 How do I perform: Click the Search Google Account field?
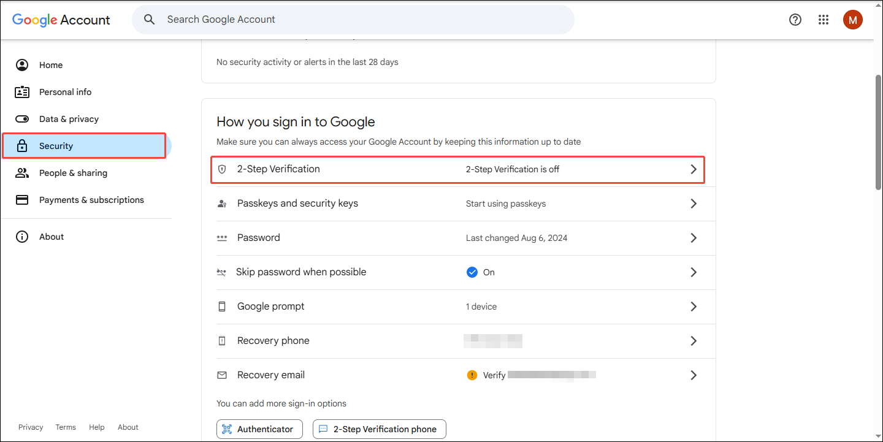tap(353, 20)
